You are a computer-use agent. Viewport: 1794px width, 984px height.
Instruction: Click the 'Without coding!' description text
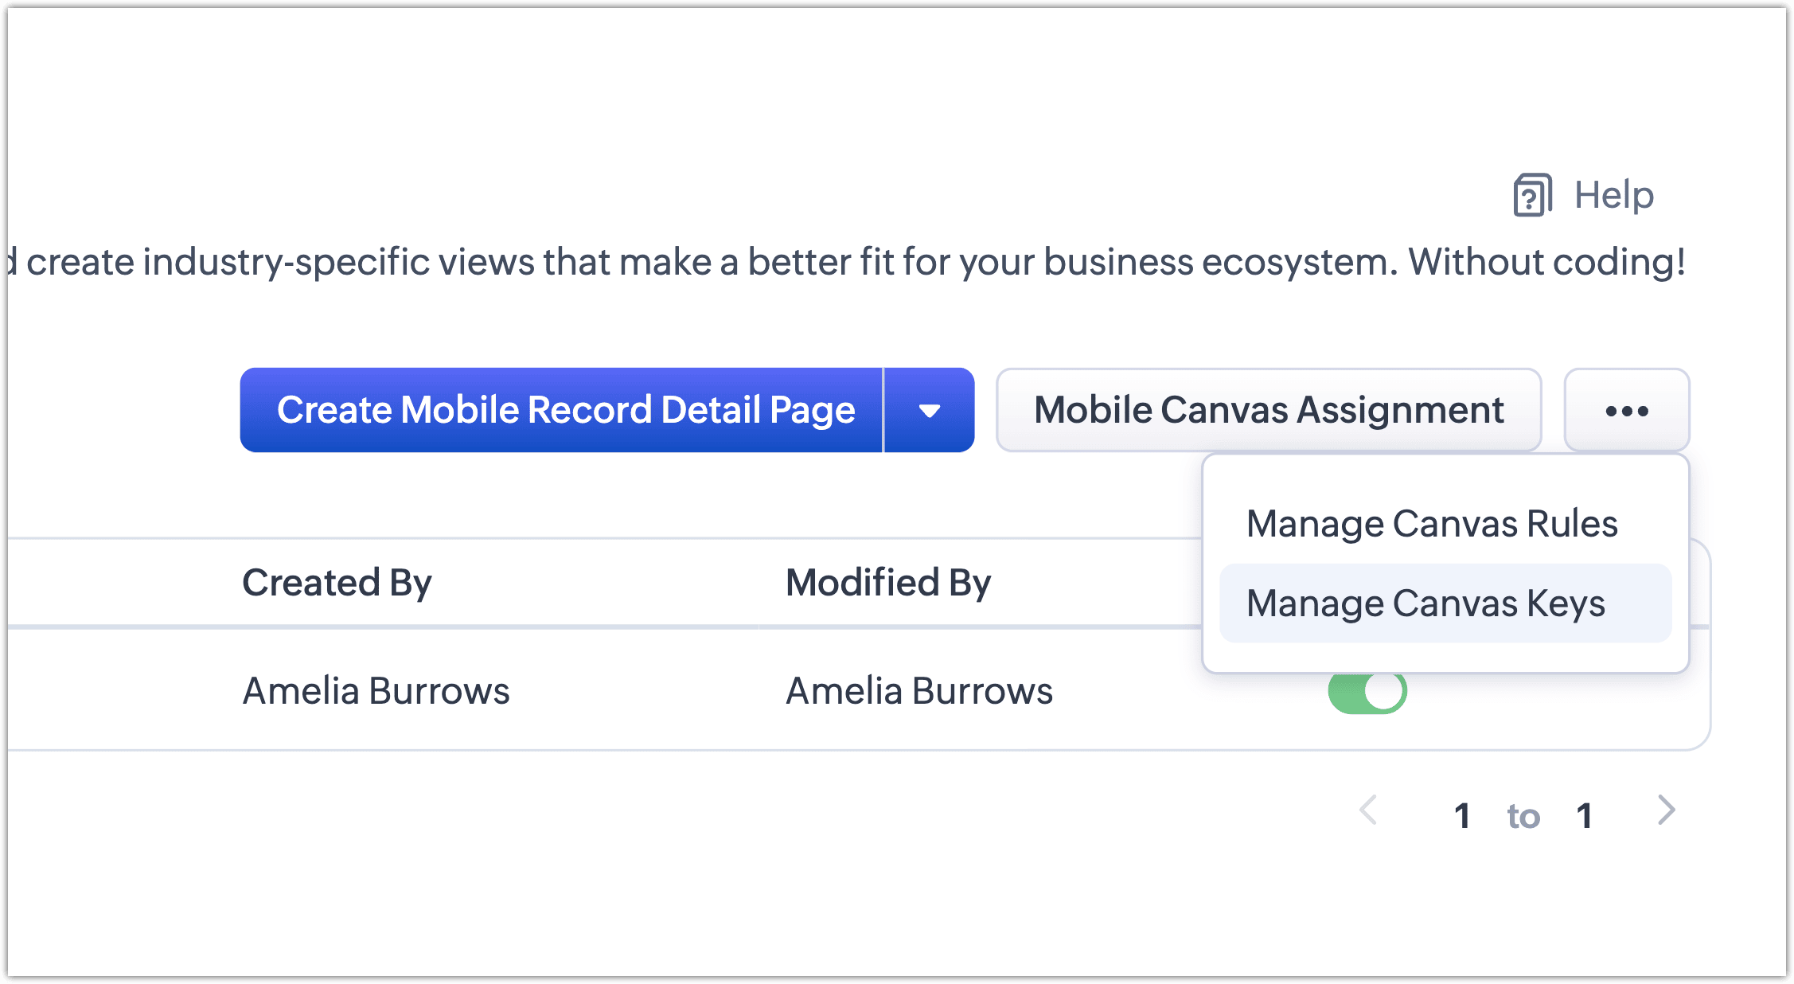pos(1546,262)
